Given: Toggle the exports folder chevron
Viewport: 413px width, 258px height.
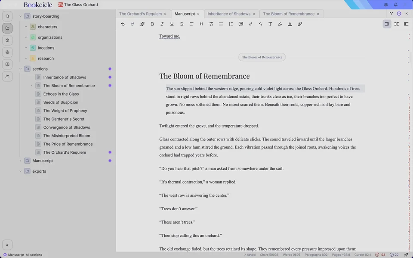Looking at the screenshot, I should 21,171.
